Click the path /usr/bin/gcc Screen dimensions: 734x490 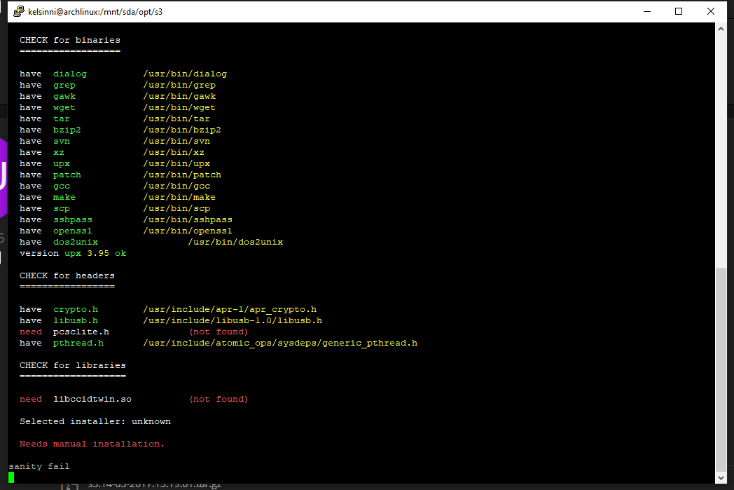pyautogui.click(x=176, y=186)
